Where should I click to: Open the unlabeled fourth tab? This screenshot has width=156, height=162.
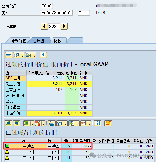pos(75,40)
